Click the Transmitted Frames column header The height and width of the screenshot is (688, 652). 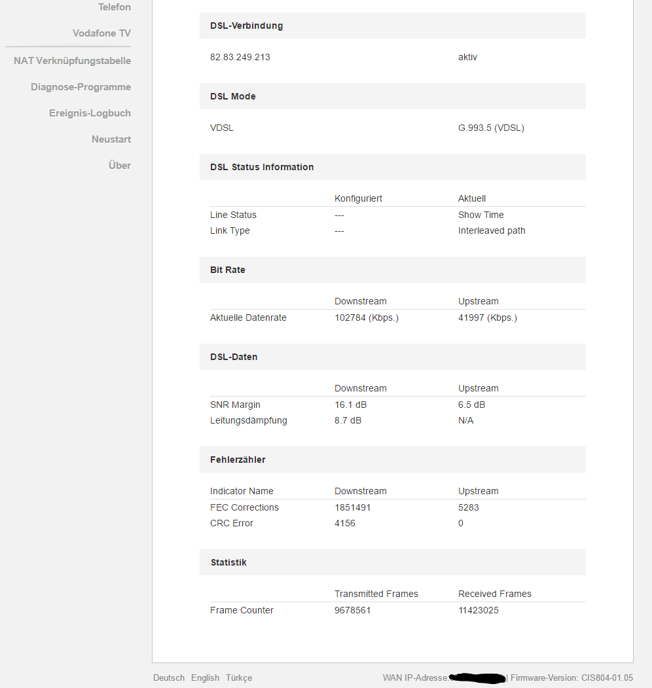(376, 594)
